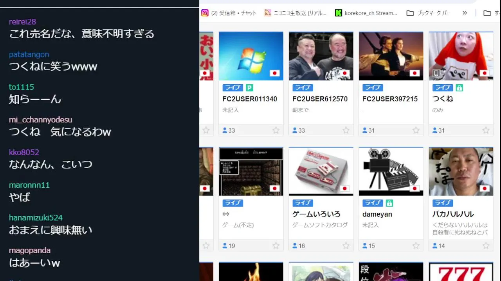Open the バカハルハル face thumbnail
Viewport: 501px width, 281px height.
click(461, 171)
